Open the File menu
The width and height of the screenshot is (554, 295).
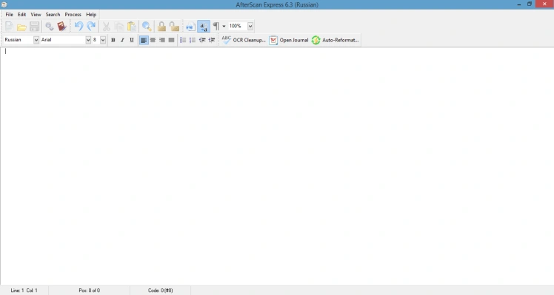pyautogui.click(x=9, y=15)
